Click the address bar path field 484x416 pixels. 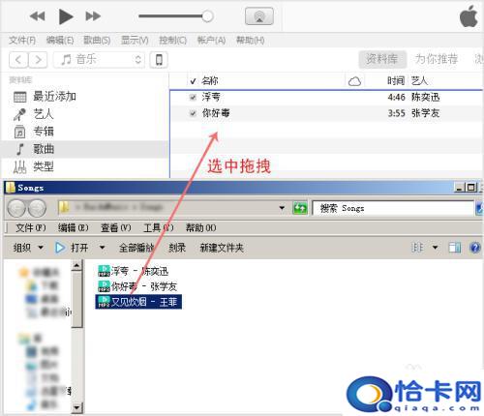pyautogui.click(x=167, y=208)
